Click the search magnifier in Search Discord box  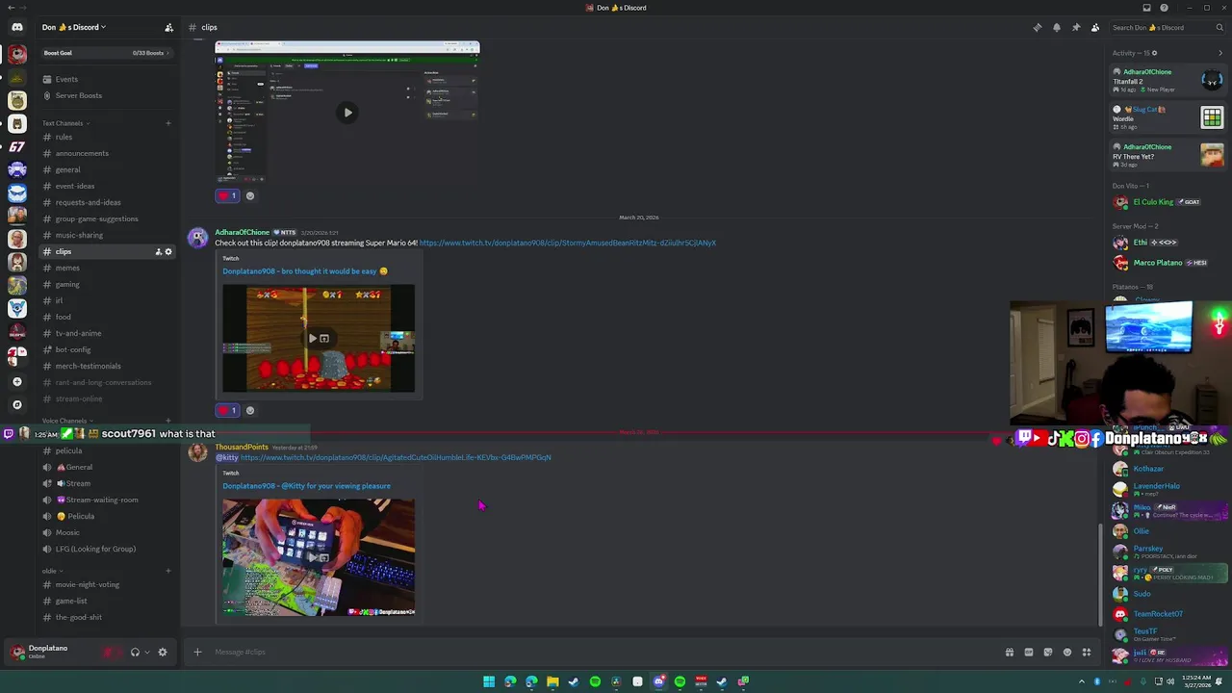(x=1220, y=27)
